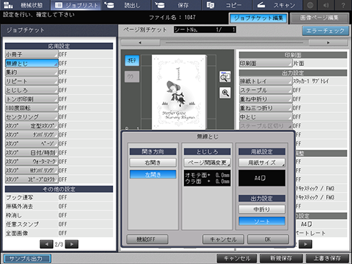352x264 pixels.
Task: Open the とじしろ setting in job ticket list
Action: click(x=31, y=90)
